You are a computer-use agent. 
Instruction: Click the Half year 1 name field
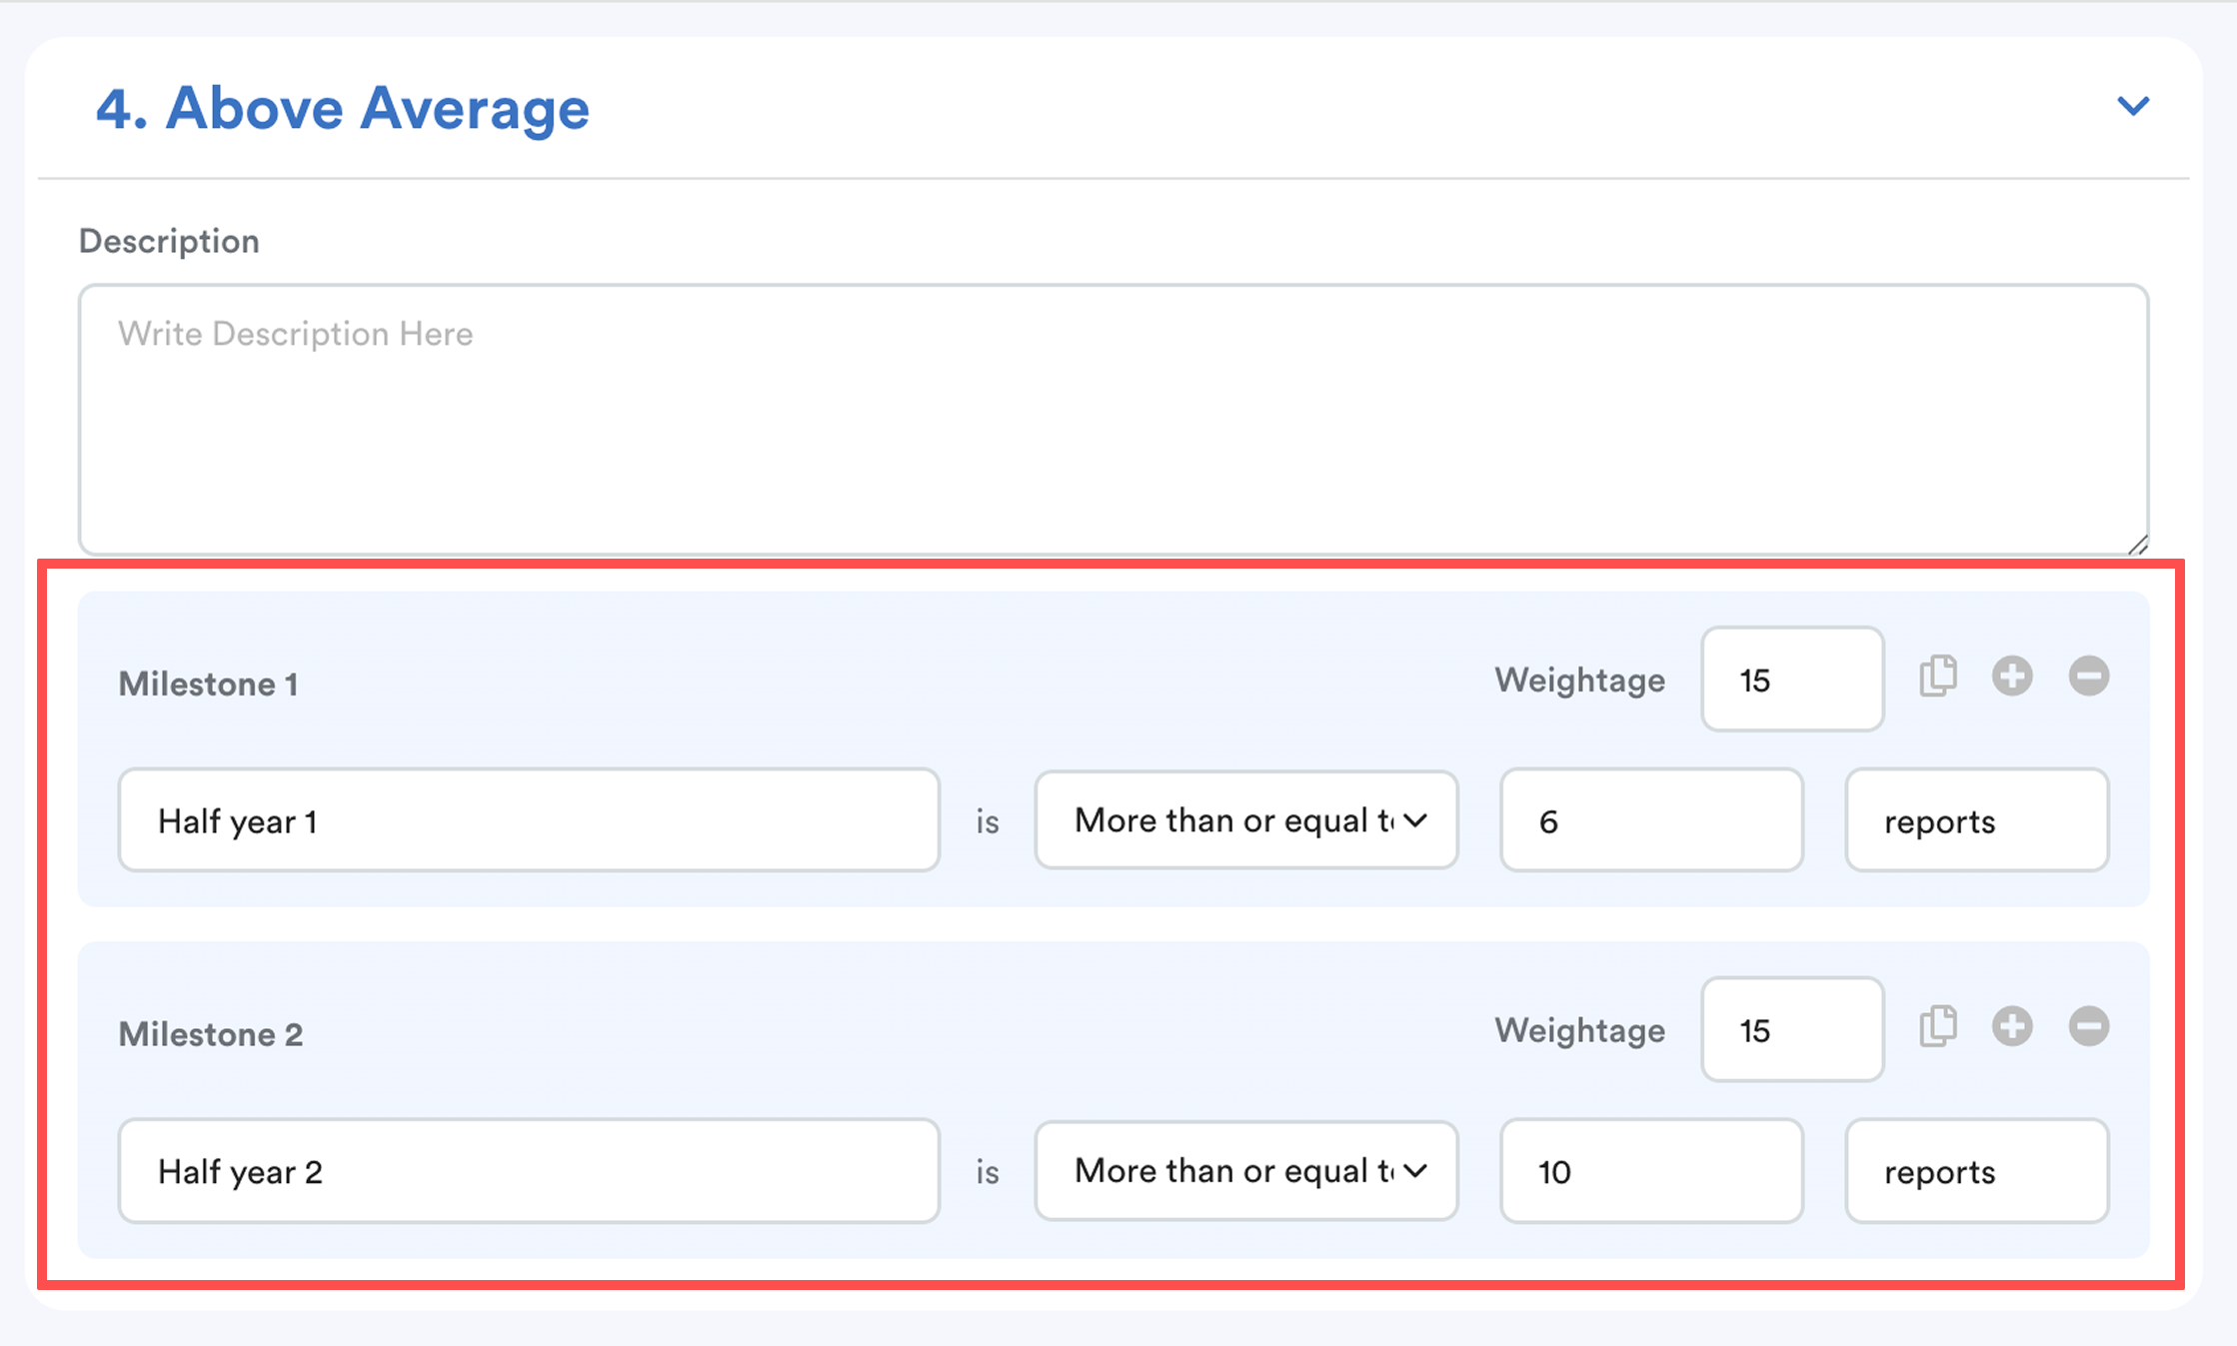(x=529, y=820)
